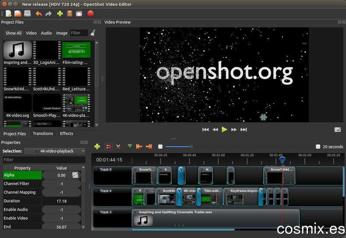
Task: Redo the last action
Action: 48,14
